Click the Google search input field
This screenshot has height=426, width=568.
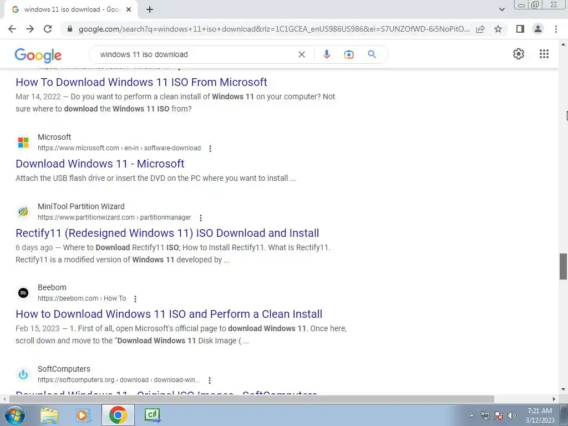tap(196, 54)
